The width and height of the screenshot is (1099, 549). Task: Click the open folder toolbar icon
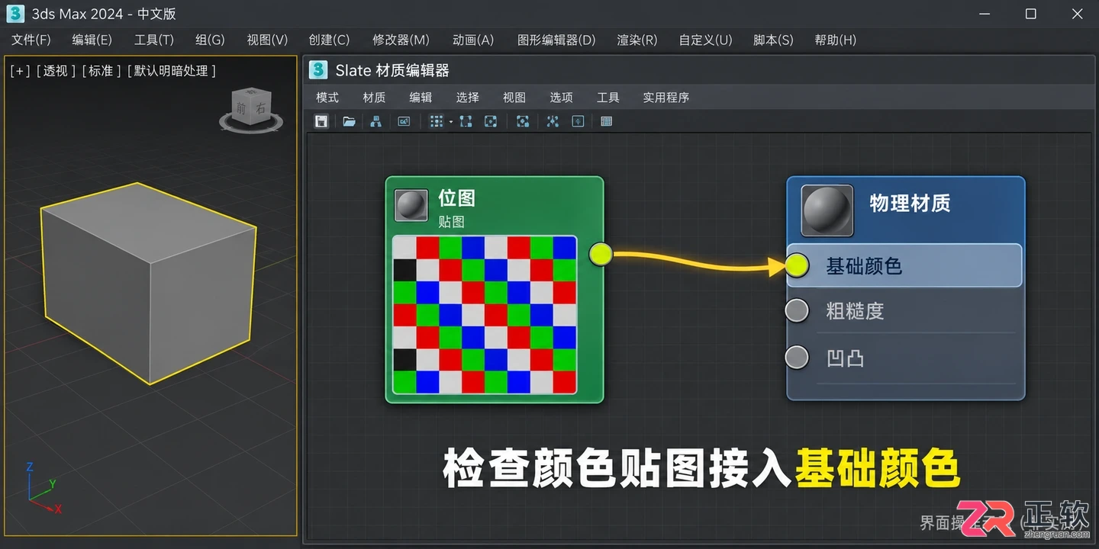coord(349,121)
